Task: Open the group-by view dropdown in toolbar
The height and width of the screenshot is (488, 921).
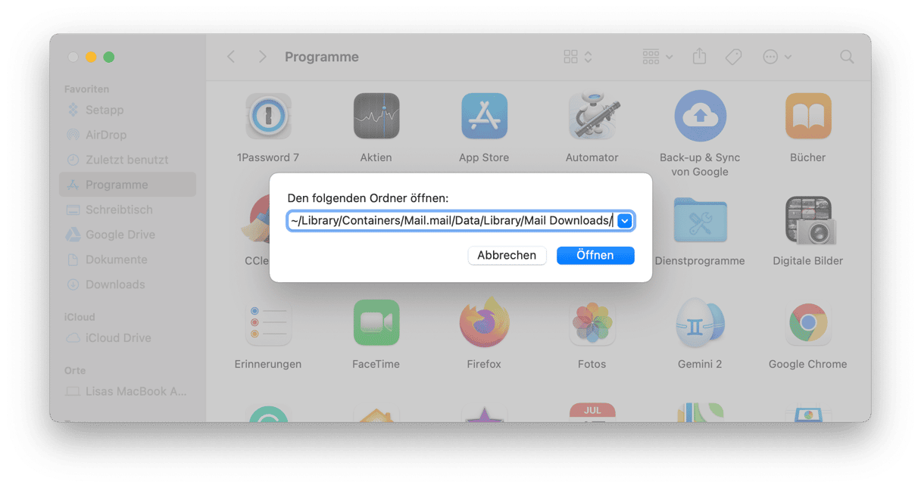Action: coord(657,57)
